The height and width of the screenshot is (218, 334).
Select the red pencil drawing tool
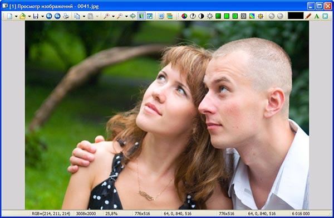[x=308, y=16]
